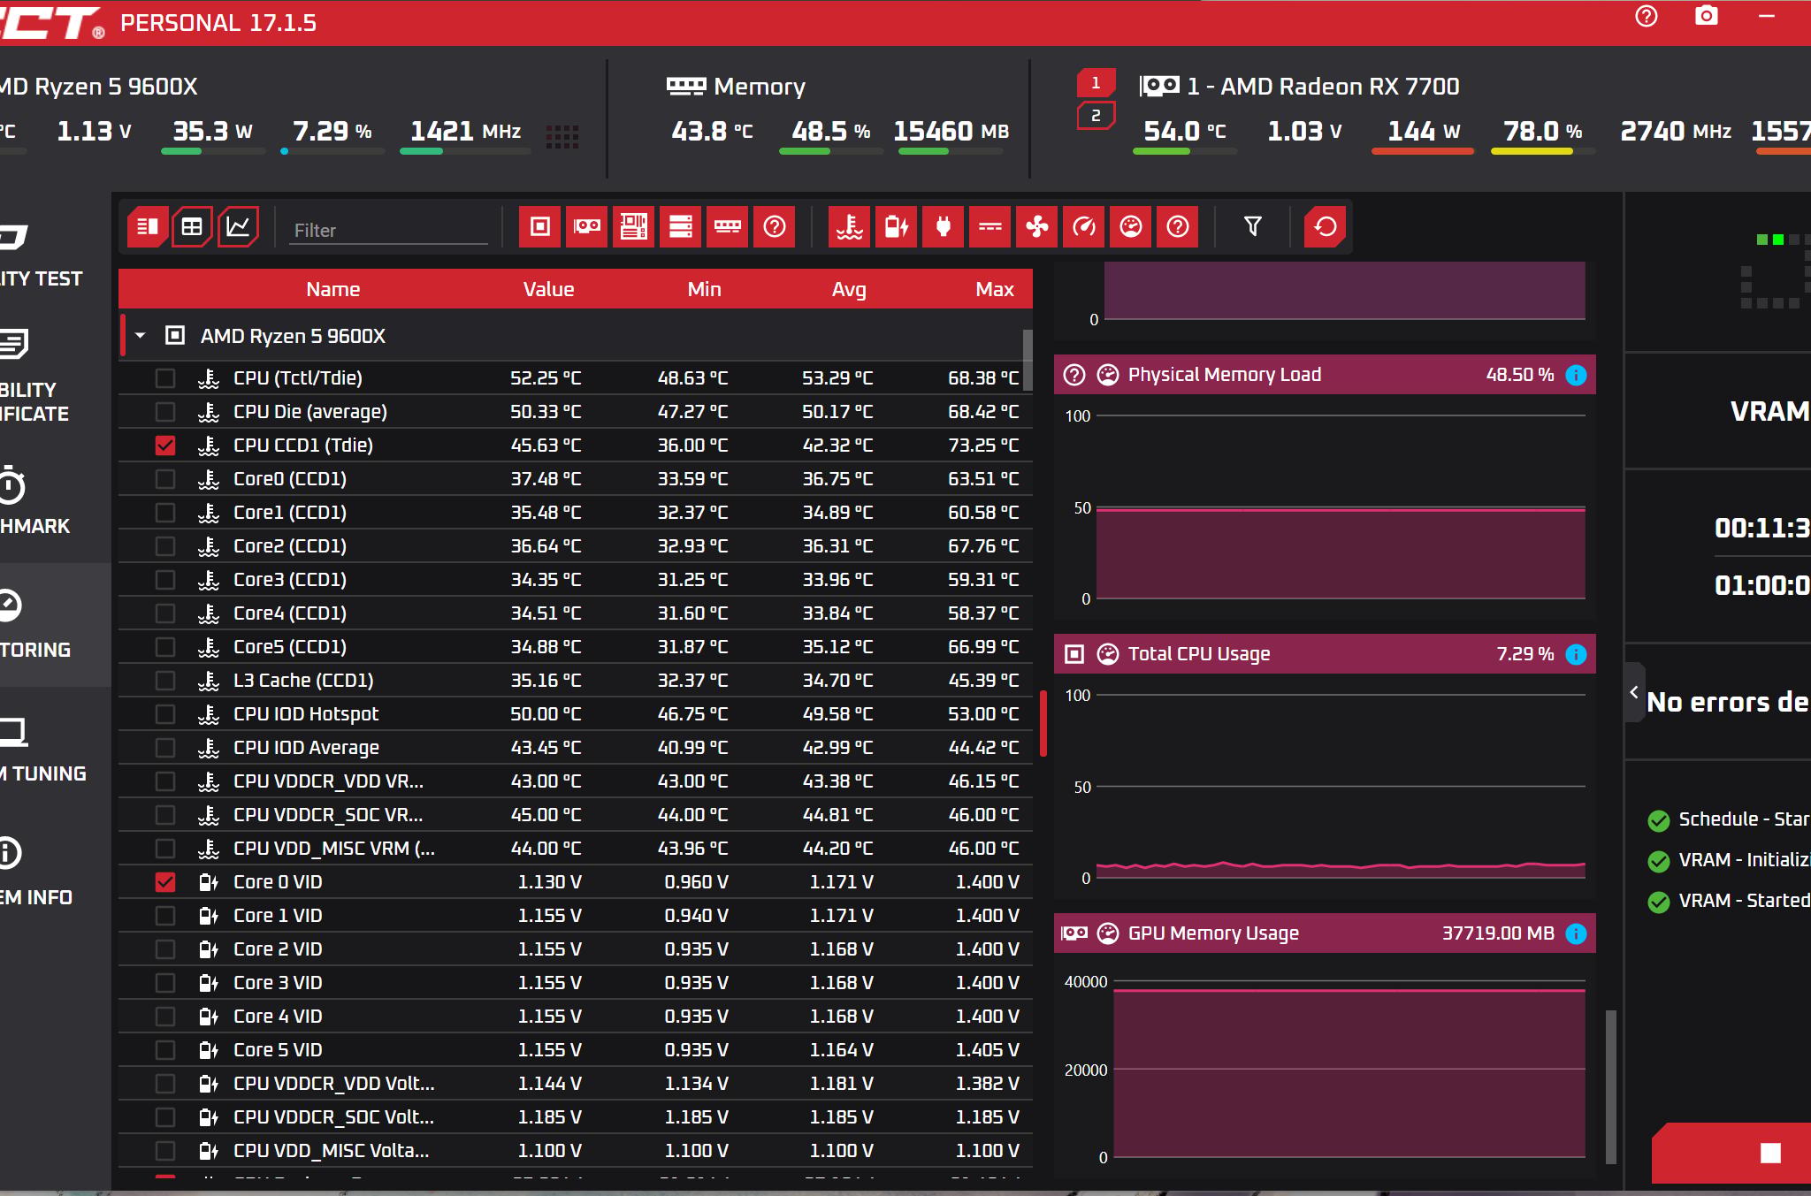Toggle the storage sensor filter icon
Screen dimensions: 1811x1196
(x=680, y=227)
